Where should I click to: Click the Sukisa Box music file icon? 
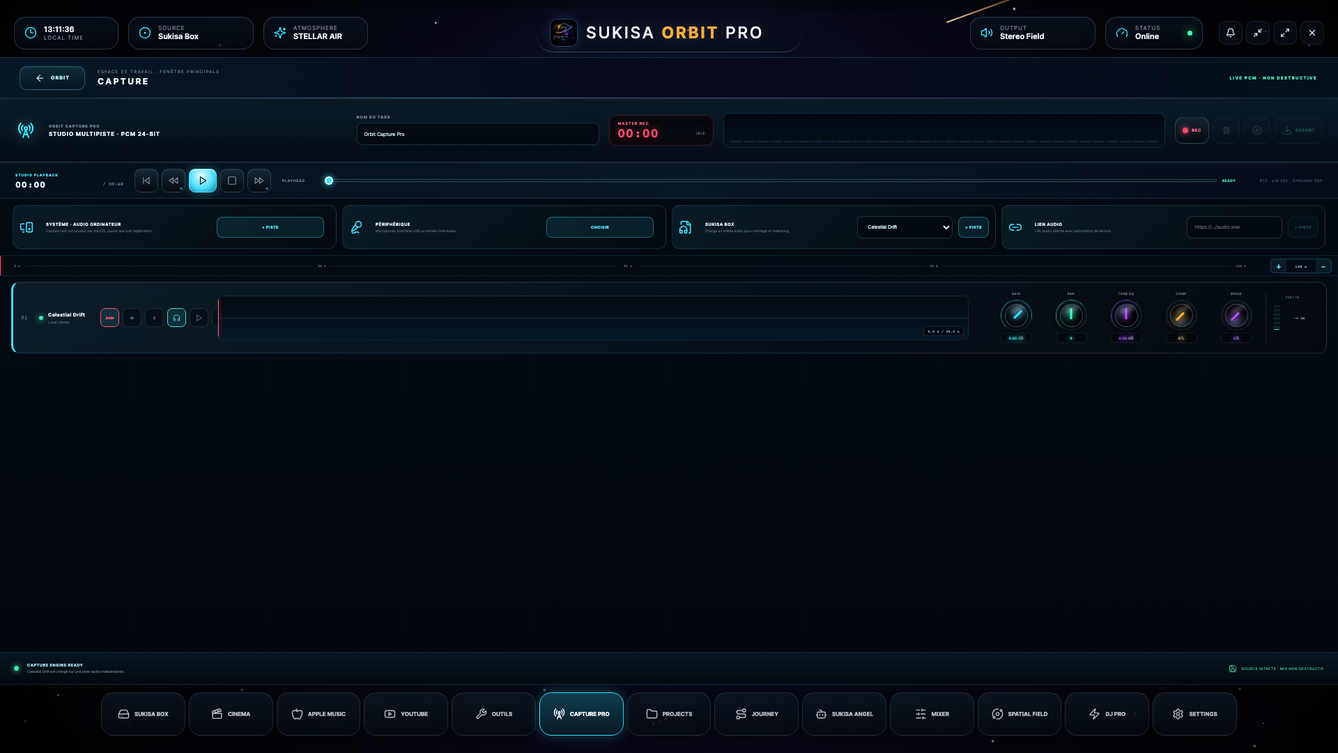pos(686,227)
